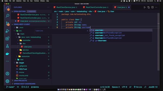This screenshot has width=163, height=91.
Task: Change indentation via Spaces: 4
Action: click(x=116, y=87)
